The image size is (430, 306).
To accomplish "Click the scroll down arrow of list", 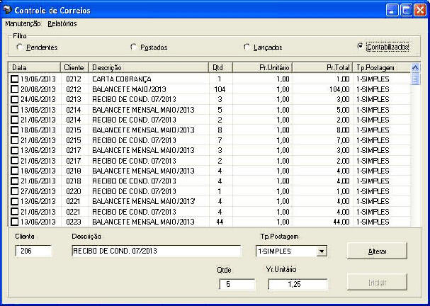I will pos(416,221).
